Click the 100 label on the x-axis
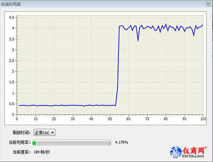This screenshot has height=162, width=213. click(203, 119)
